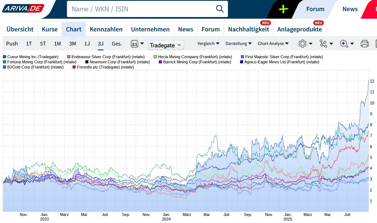Click the red Fresnillo plc legend swatch
The width and height of the screenshot is (377, 223).
(74, 67)
